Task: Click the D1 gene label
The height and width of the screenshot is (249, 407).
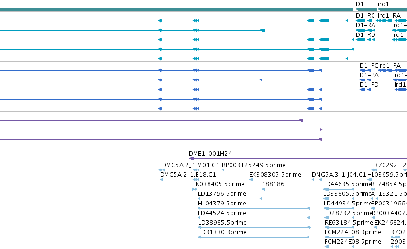Action: (360, 4)
